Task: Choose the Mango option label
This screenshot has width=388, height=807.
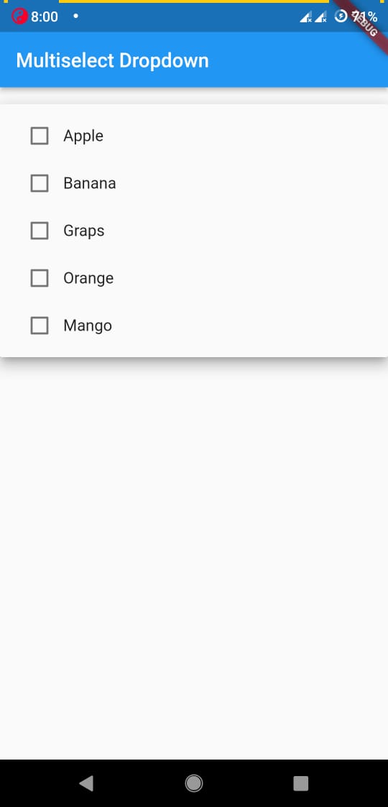Action: (88, 326)
